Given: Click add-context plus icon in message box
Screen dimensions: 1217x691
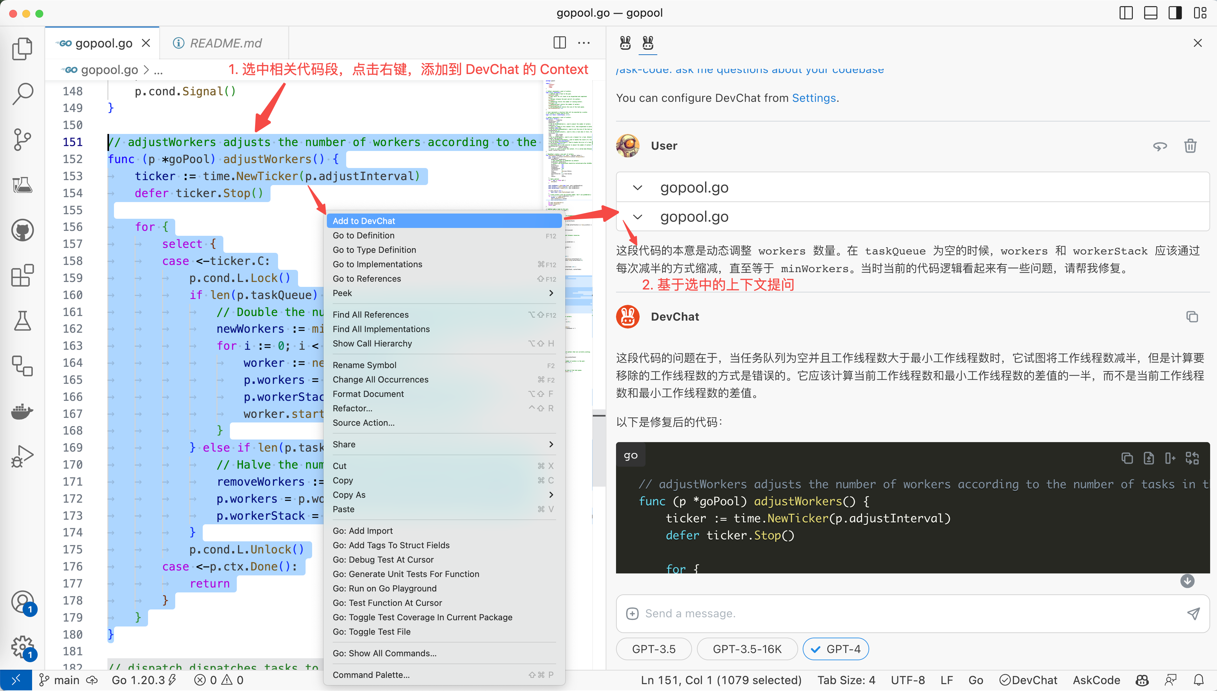Looking at the screenshot, I should [x=632, y=613].
